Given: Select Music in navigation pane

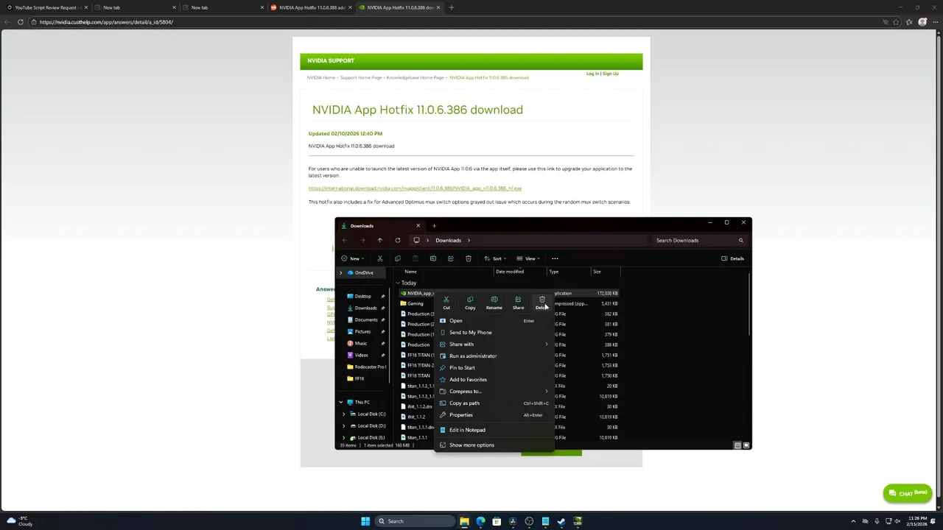Looking at the screenshot, I should (361, 343).
